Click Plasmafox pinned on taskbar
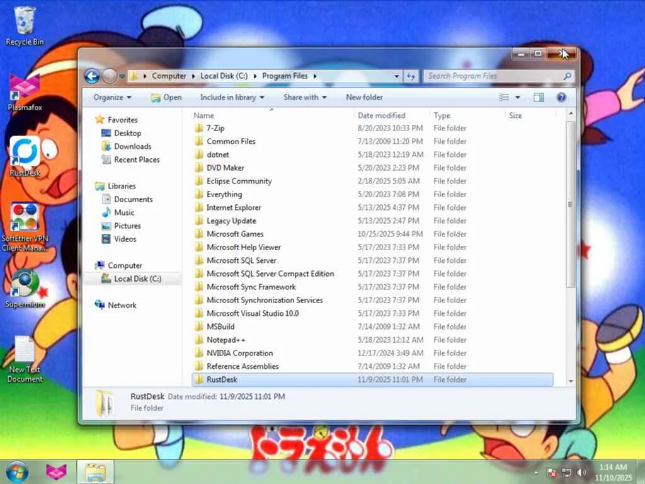Screen dimensions: 645x484 coord(56,472)
